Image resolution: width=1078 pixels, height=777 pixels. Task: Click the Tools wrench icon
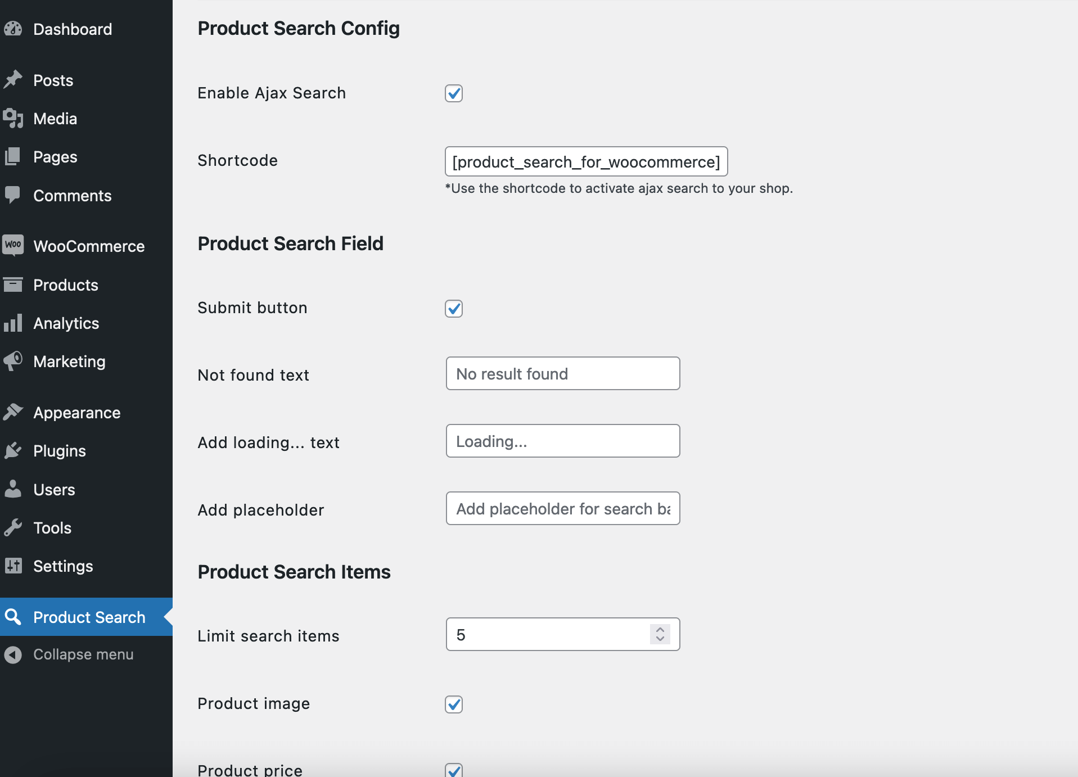click(13, 527)
